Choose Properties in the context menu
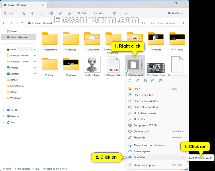Viewport: 215px width, 171px height. pos(156,137)
